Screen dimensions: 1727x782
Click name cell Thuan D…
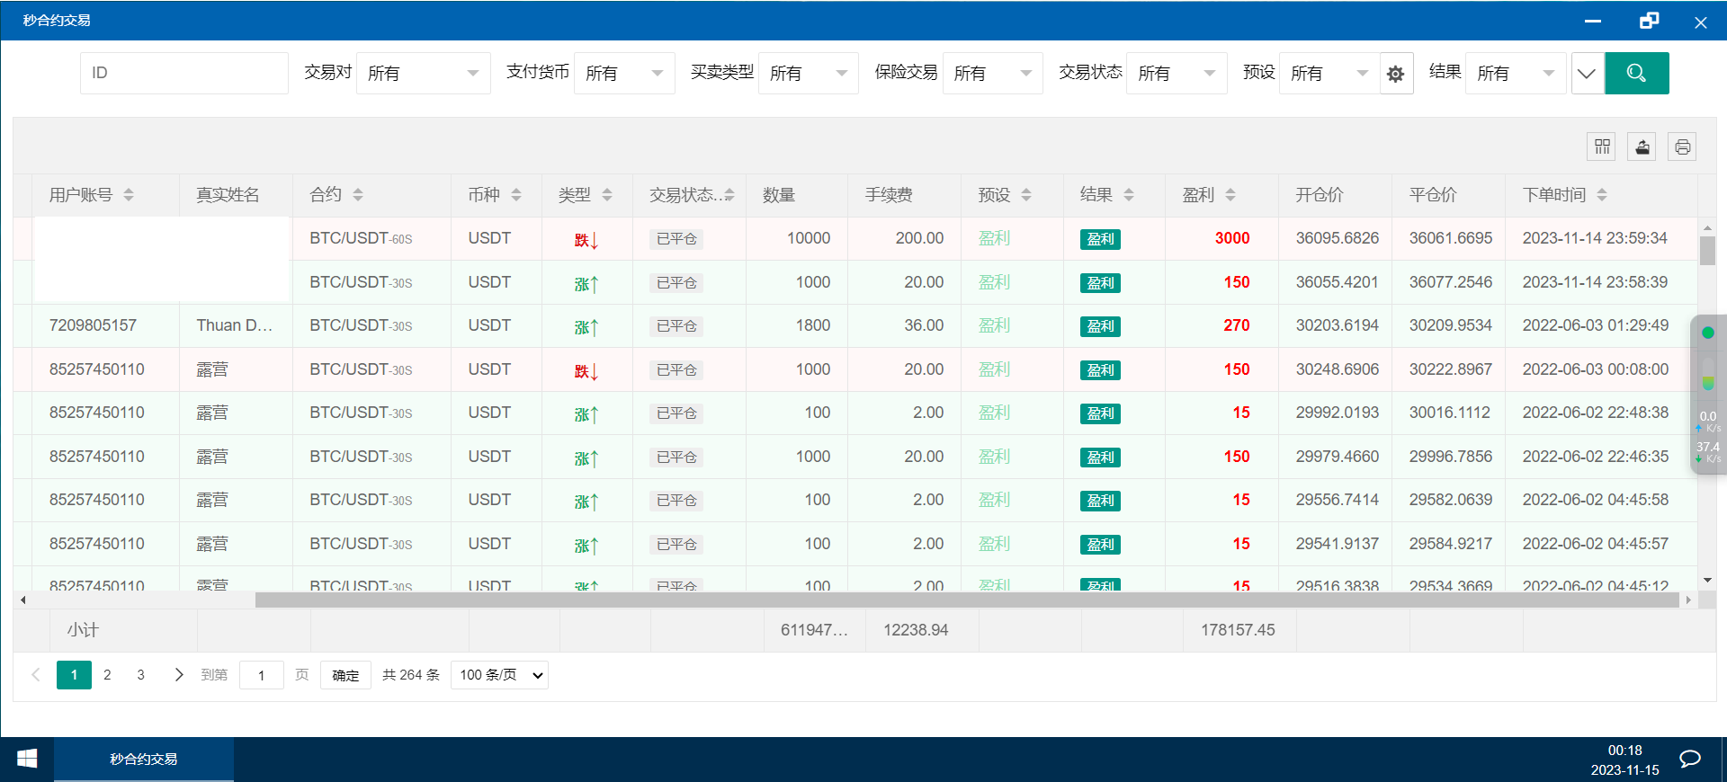tap(234, 325)
